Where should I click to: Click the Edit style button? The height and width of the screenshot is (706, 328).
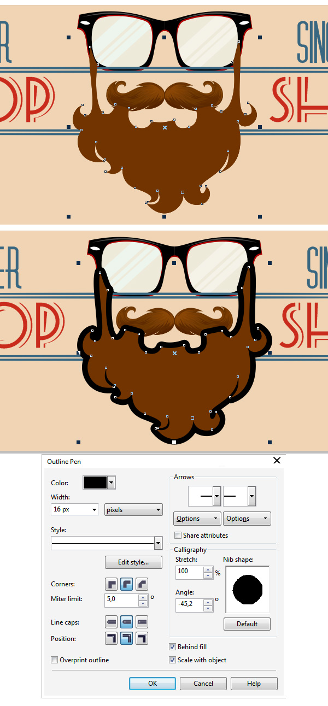[x=134, y=562]
